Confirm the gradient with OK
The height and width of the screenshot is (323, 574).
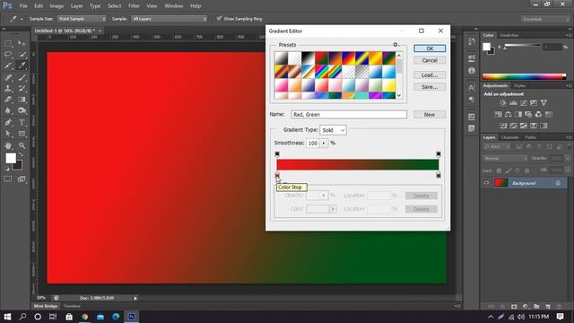point(430,48)
